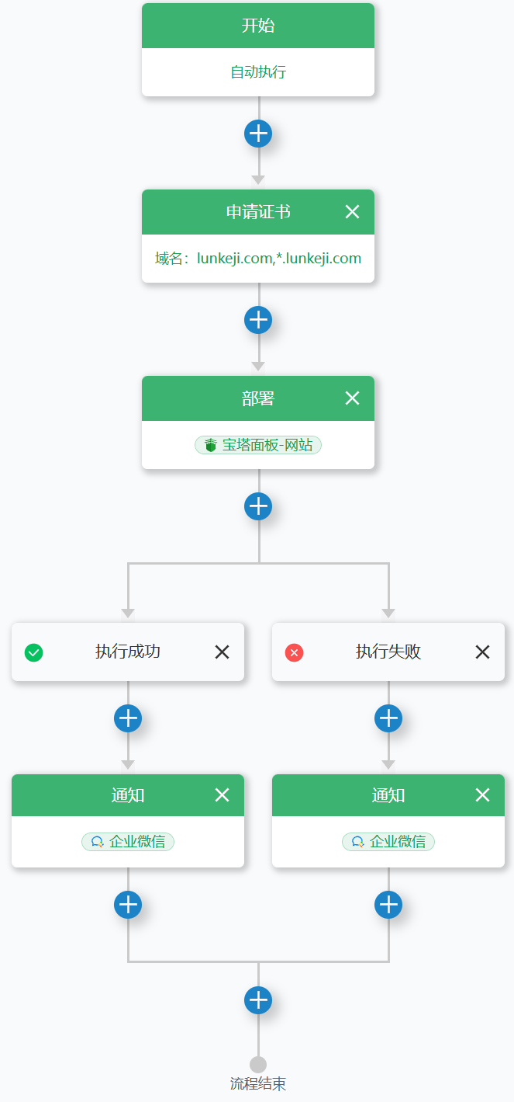Delete the 执行失败 branch
514x1102 pixels.
[482, 652]
